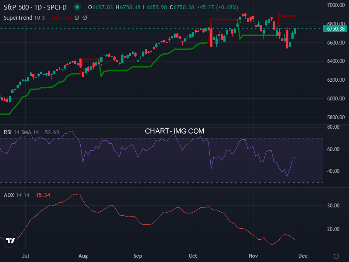Click the CHART-IMG.COM watermark link
The height and width of the screenshot is (262, 349).
[x=175, y=131]
